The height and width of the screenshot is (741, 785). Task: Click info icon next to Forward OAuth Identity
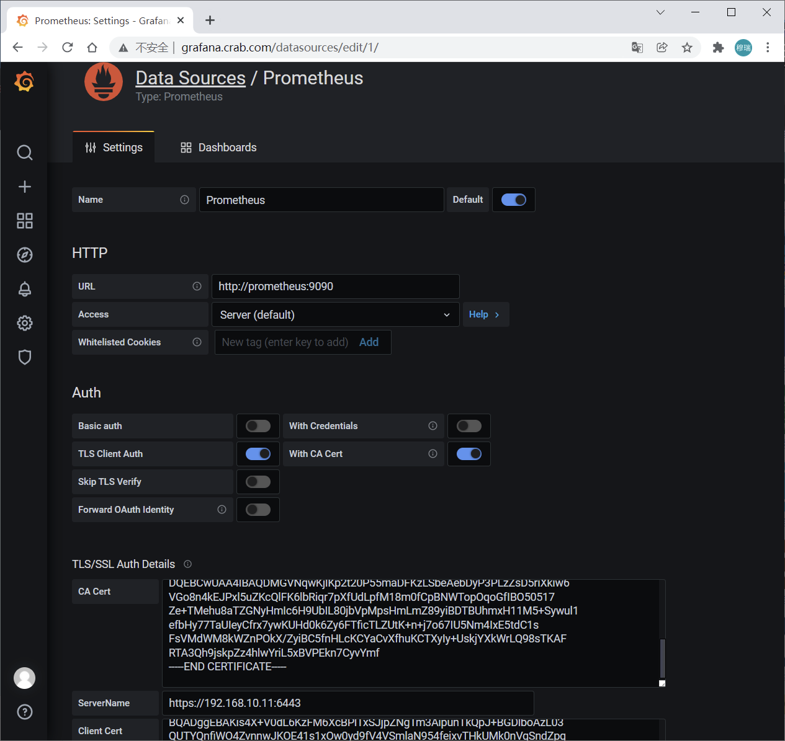[222, 510]
